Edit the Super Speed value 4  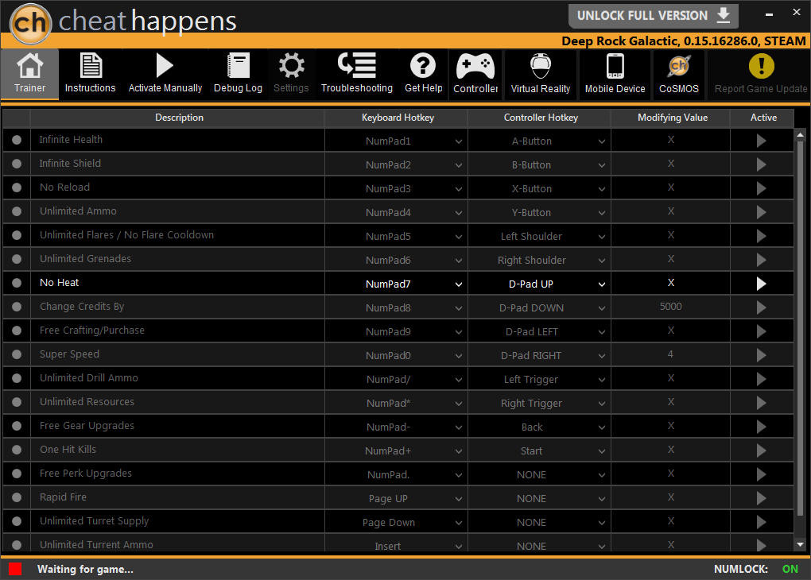click(x=670, y=354)
